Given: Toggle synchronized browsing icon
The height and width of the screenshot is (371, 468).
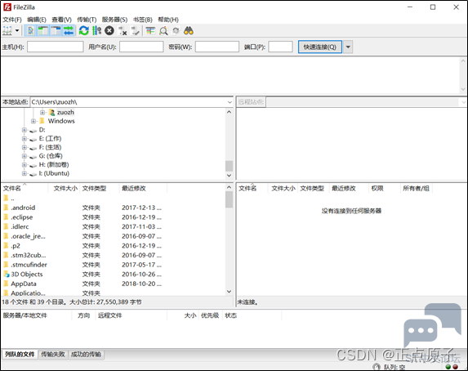Looking at the screenshot, I should 176,31.
